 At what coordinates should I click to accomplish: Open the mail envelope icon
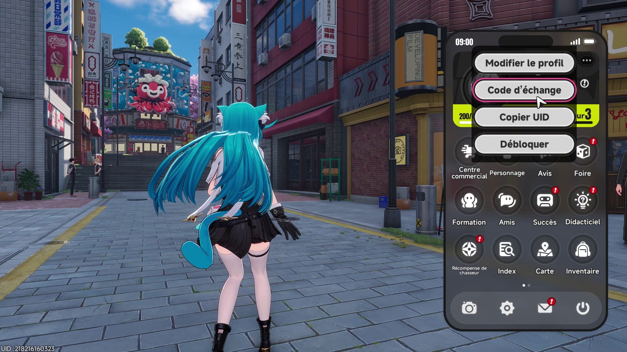[545, 308]
